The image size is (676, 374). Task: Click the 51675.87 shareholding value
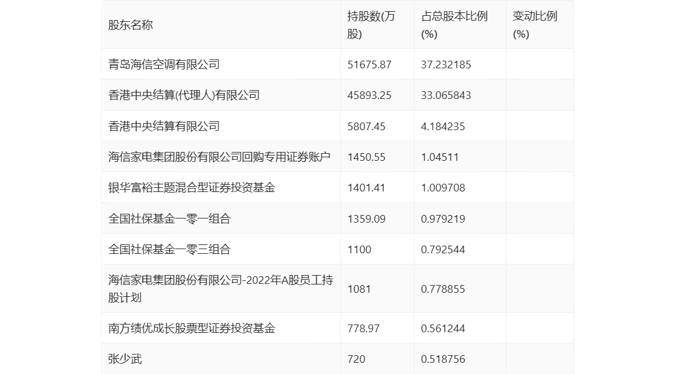[x=369, y=64]
